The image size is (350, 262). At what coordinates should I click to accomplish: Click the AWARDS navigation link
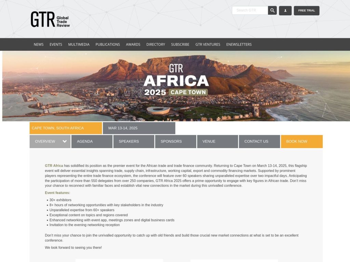(x=133, y=44)
